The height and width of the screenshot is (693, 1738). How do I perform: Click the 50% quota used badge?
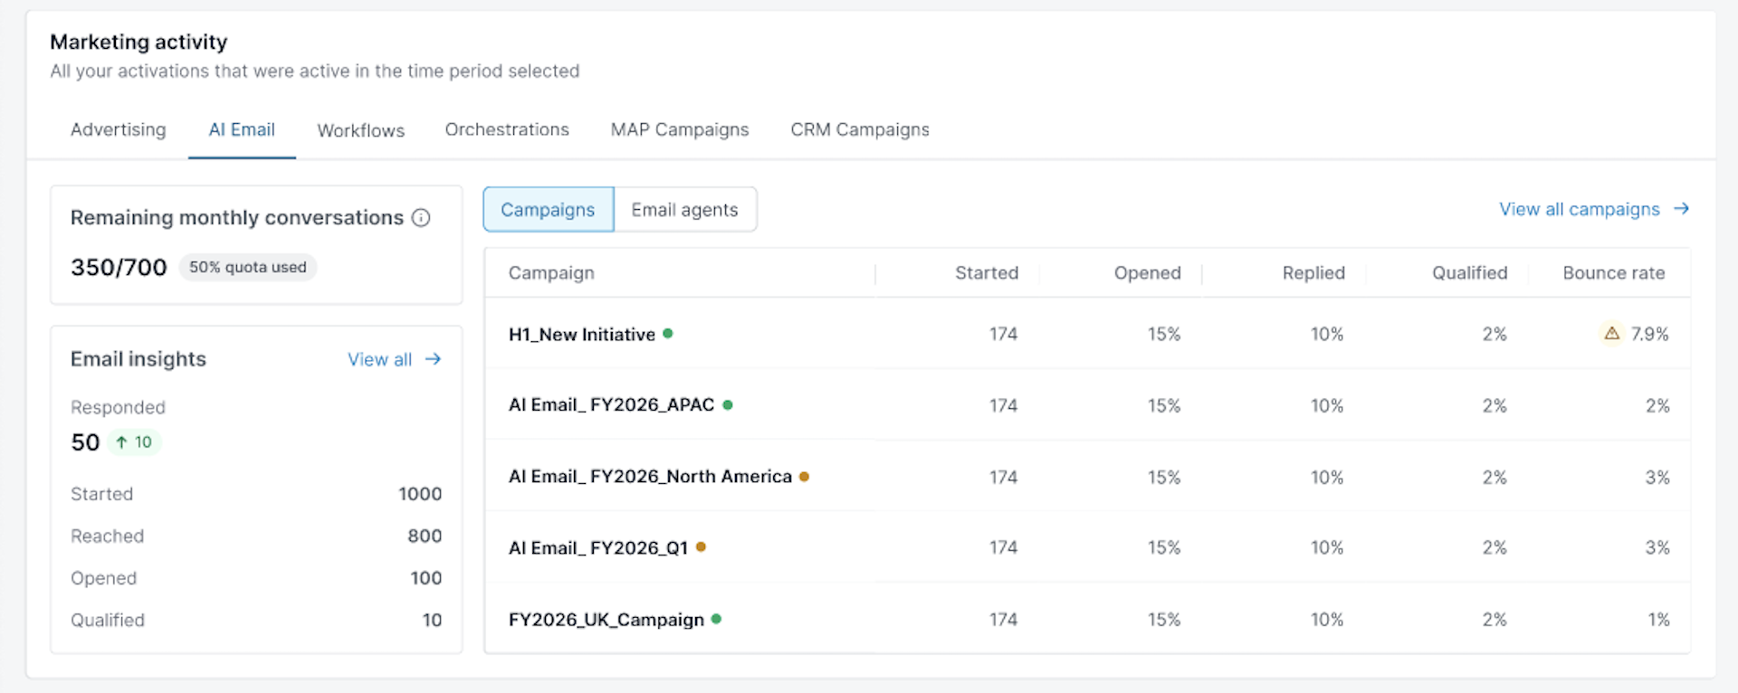(x=247, y=267)
